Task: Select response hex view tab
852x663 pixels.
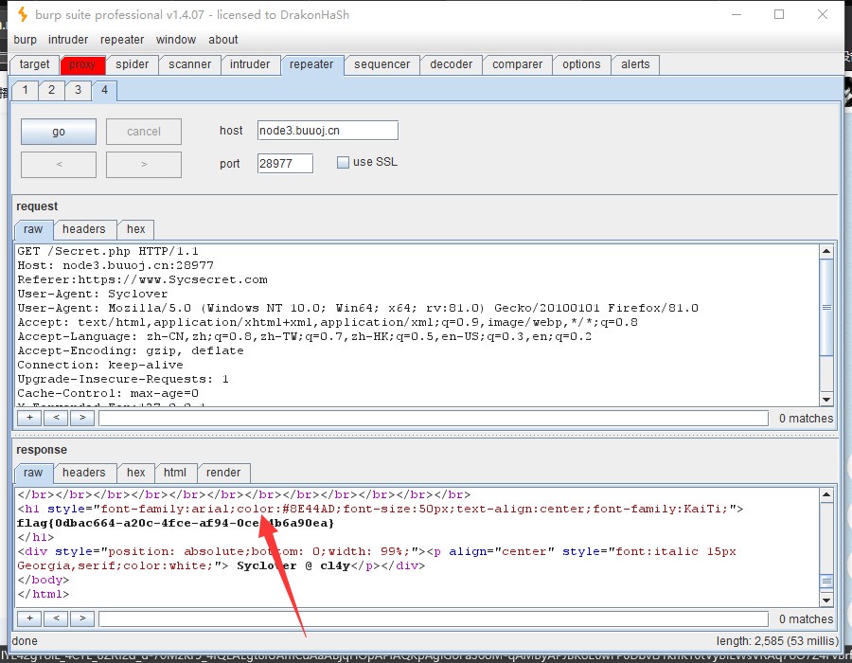Action: [x=135, y=473]
